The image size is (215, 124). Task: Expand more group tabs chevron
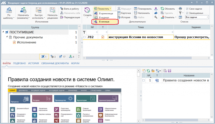(79, 56)
